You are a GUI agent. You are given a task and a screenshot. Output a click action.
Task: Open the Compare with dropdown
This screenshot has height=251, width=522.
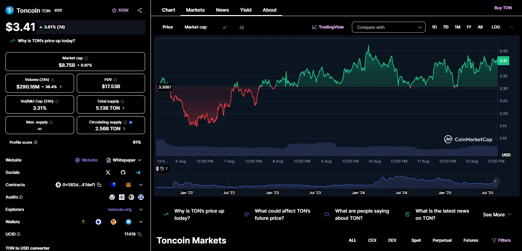pos(389,27)
